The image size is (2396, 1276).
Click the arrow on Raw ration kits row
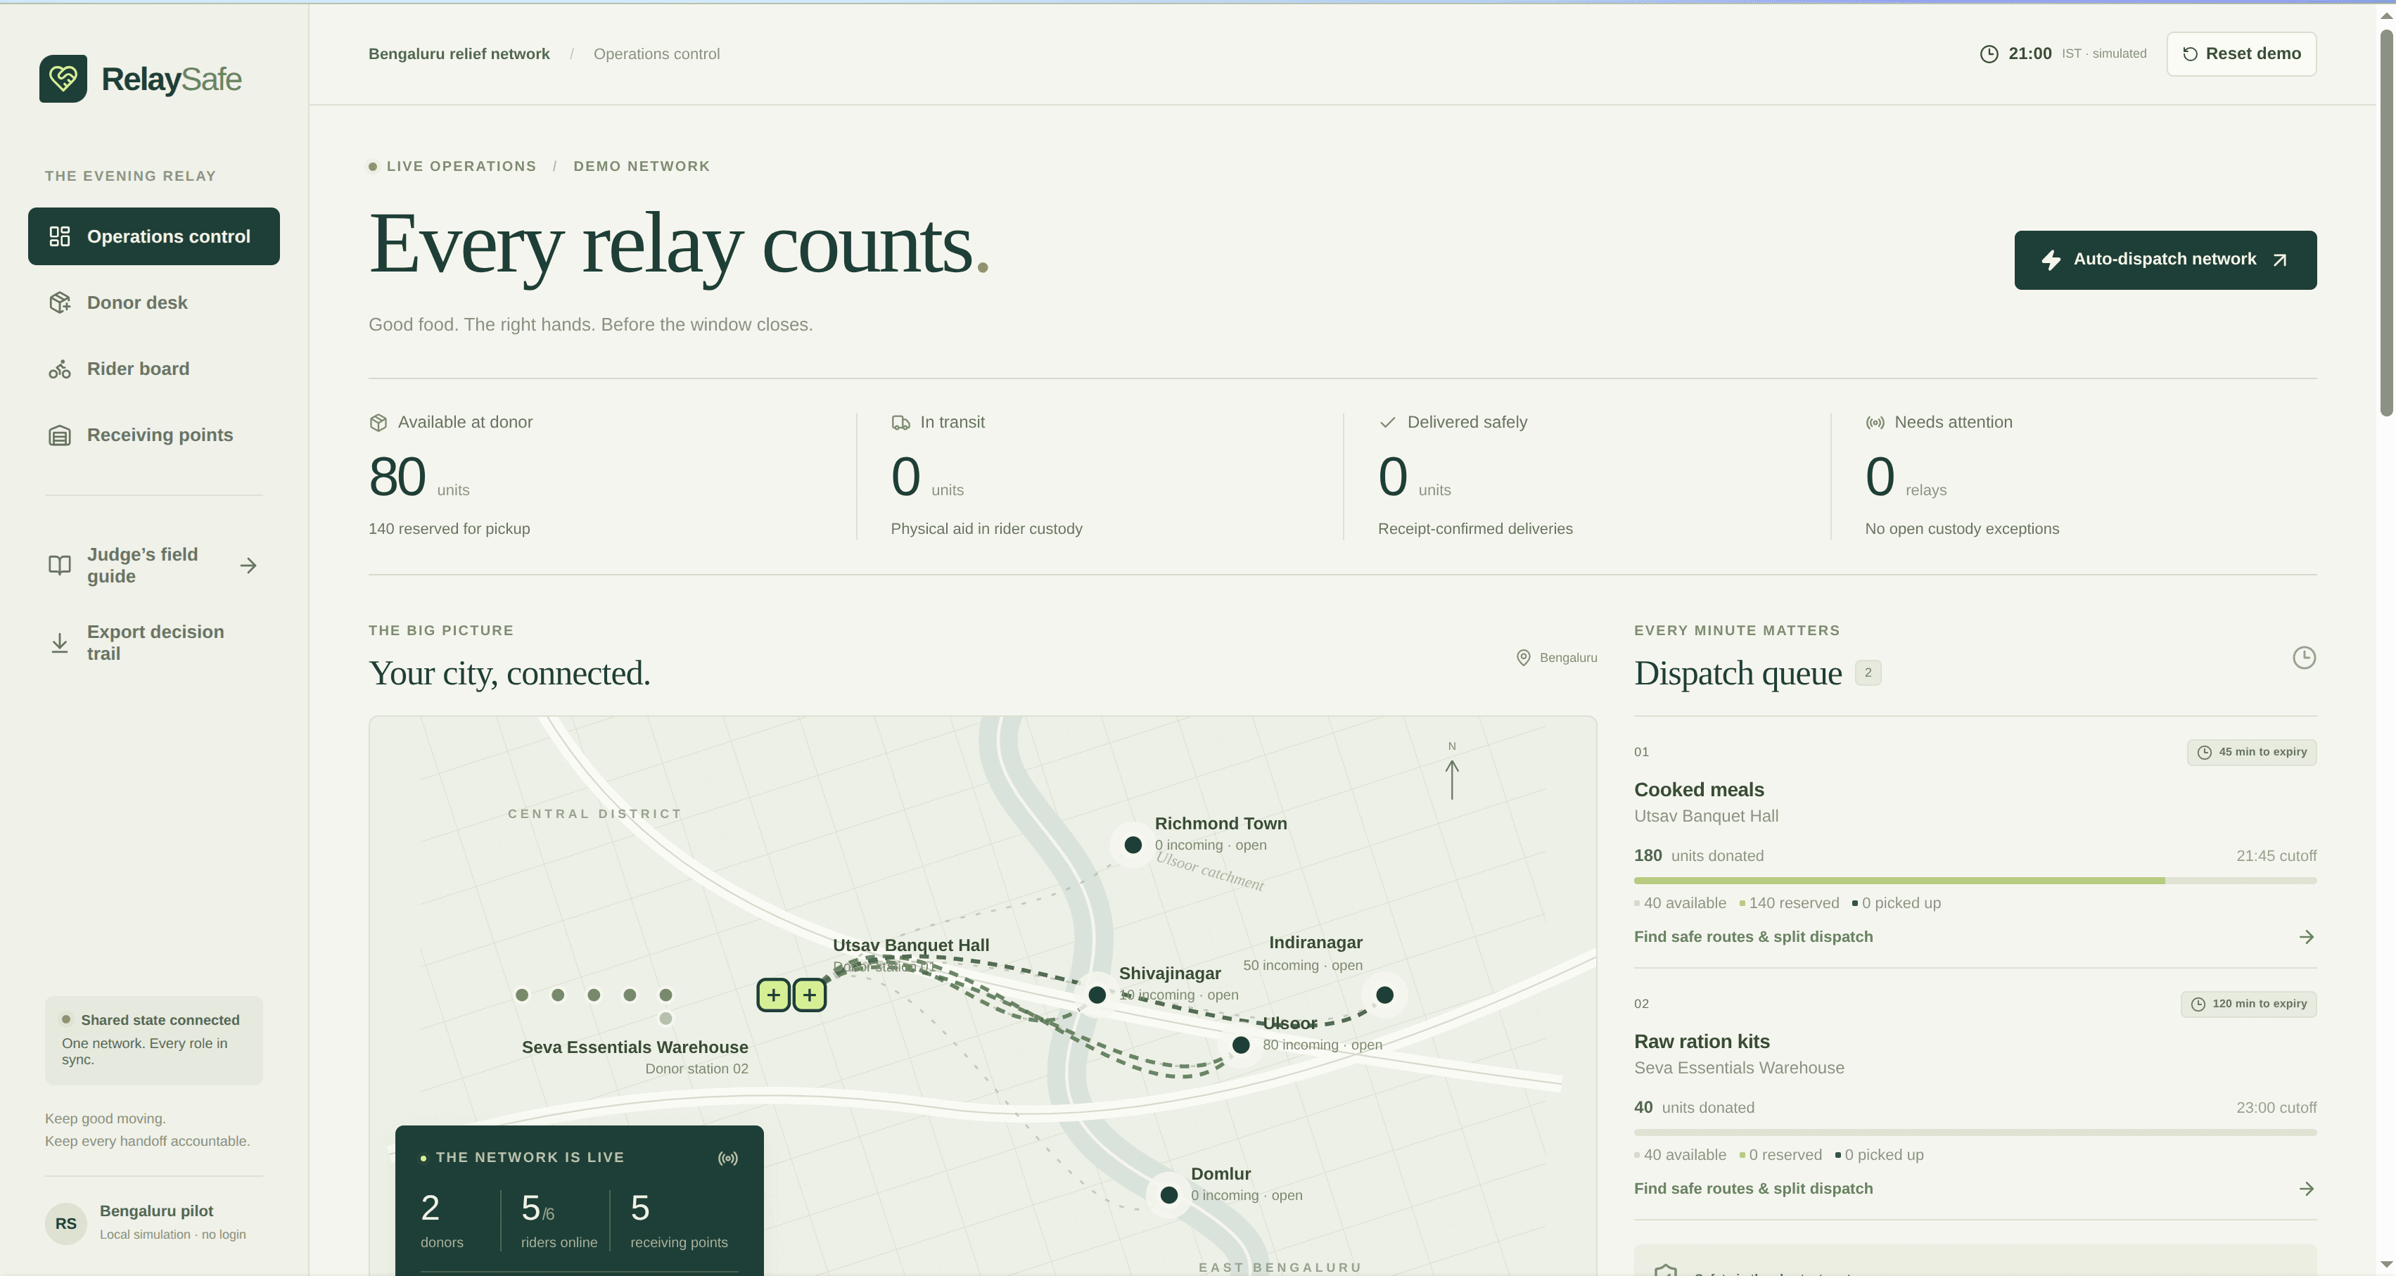tap(2306, 1189)
